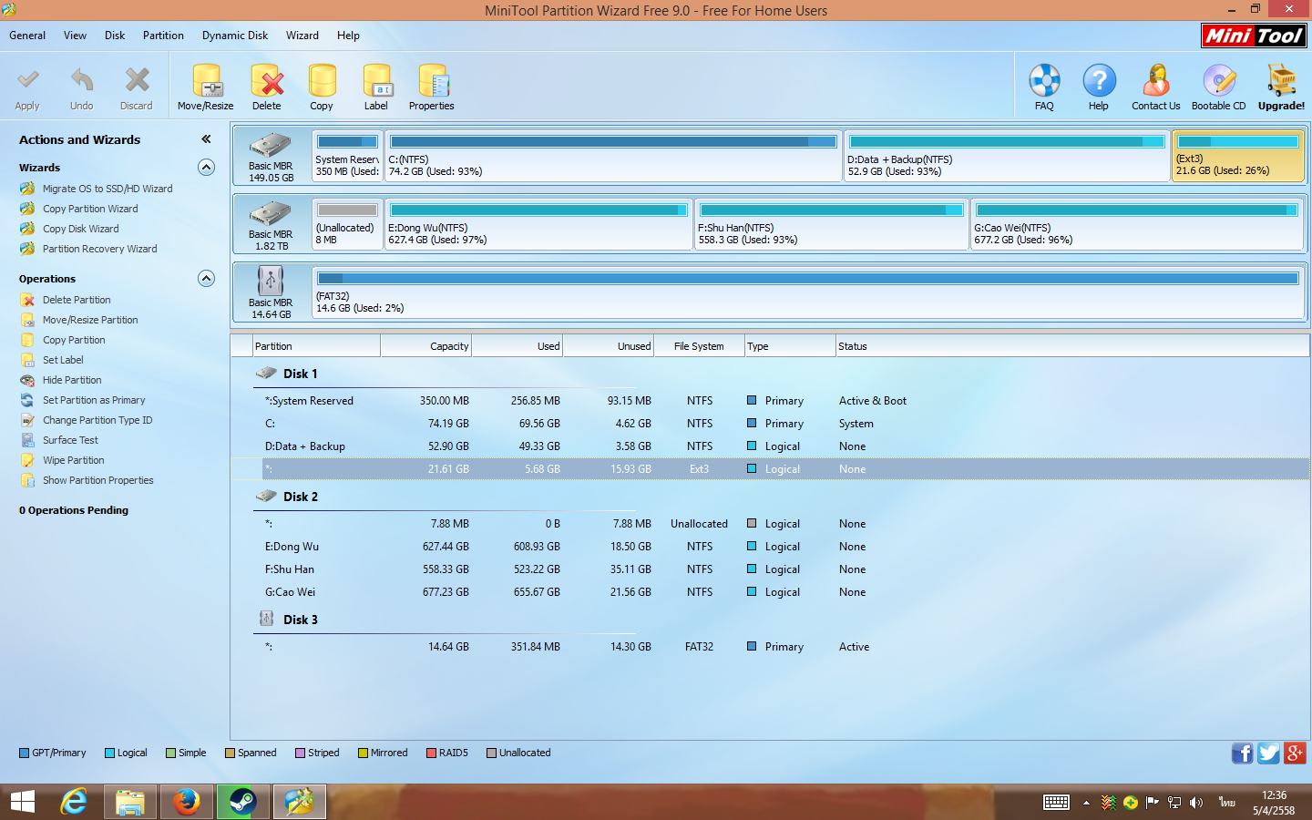The width and height of the screenshot is (1312, 820).
Task: Open the General menu
Action: [x=27, y=36]
